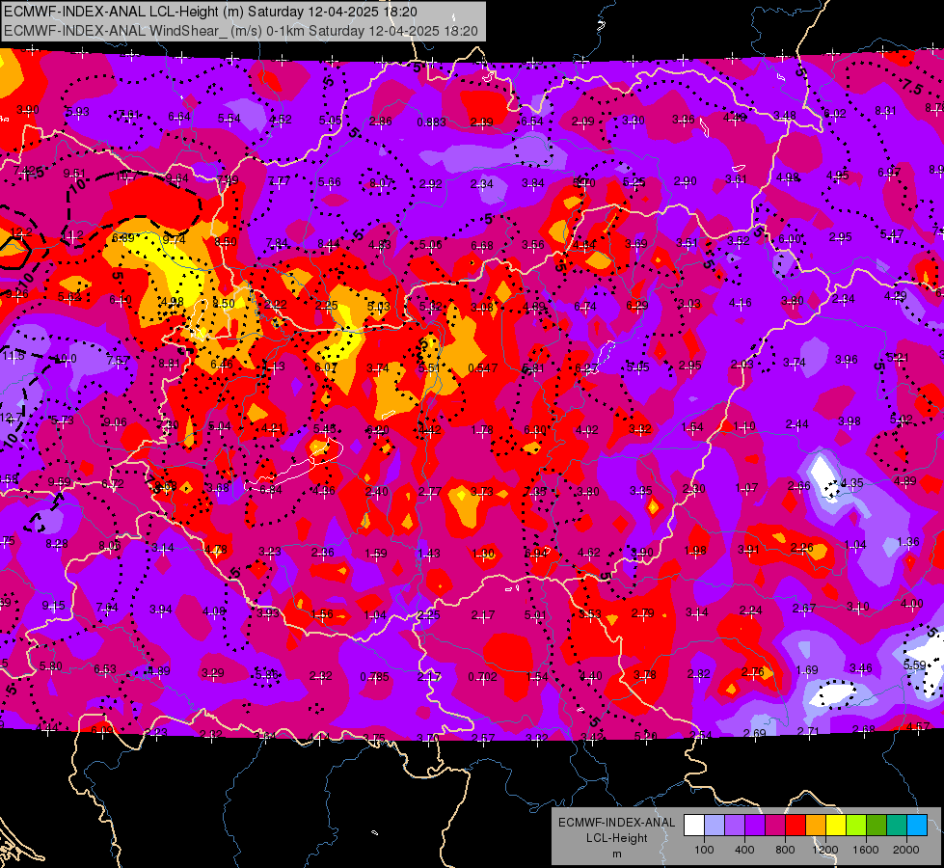Click the legend tick label 2000
This screenshot has width=944, height=868.
tap(906, 850)
